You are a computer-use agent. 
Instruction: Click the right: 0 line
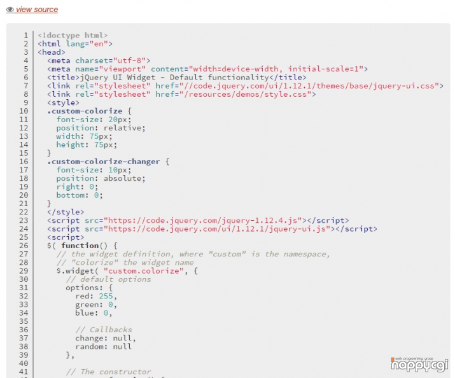point(77,187)
